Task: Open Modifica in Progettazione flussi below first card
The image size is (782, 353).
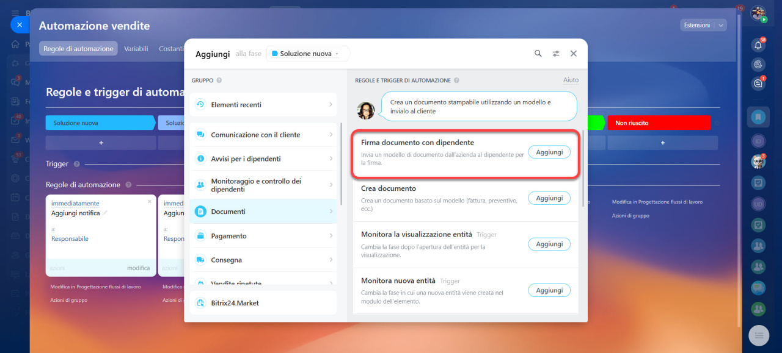Action: 95,287
